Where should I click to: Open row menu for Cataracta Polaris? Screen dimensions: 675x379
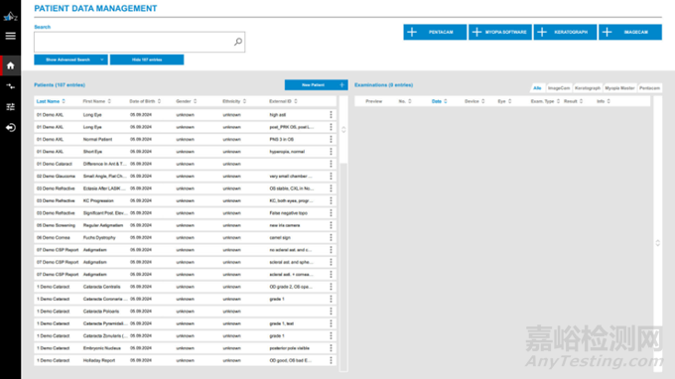331,311
